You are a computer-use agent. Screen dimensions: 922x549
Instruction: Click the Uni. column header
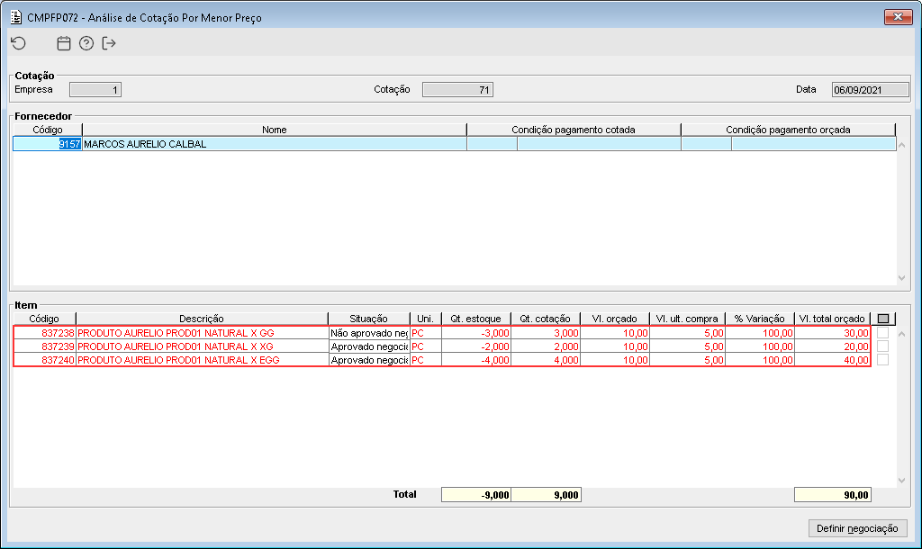coord(425,319)
